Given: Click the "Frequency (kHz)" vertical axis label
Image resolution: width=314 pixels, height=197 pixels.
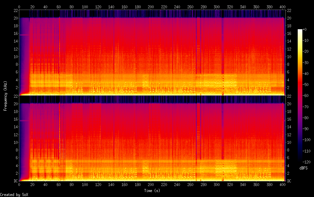Looking at the screenshot, I should pyautogui.click(x=5, y=95).
